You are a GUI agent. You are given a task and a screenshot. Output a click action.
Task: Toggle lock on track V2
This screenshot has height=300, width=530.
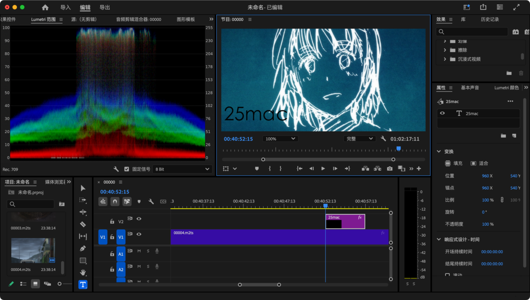point(112,221)
